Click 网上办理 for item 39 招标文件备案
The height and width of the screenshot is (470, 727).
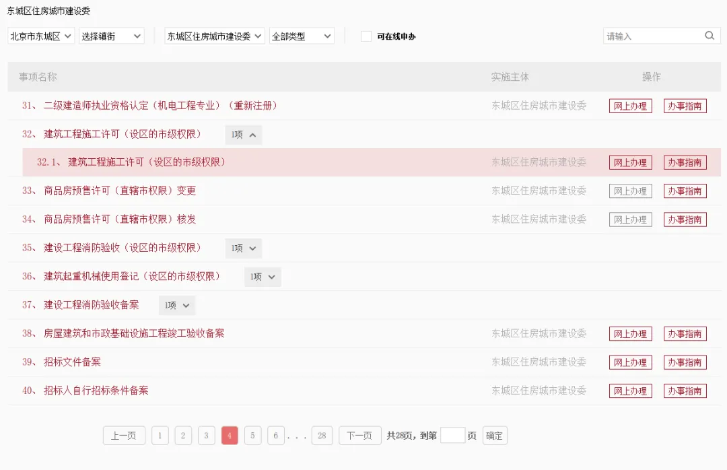630,363
